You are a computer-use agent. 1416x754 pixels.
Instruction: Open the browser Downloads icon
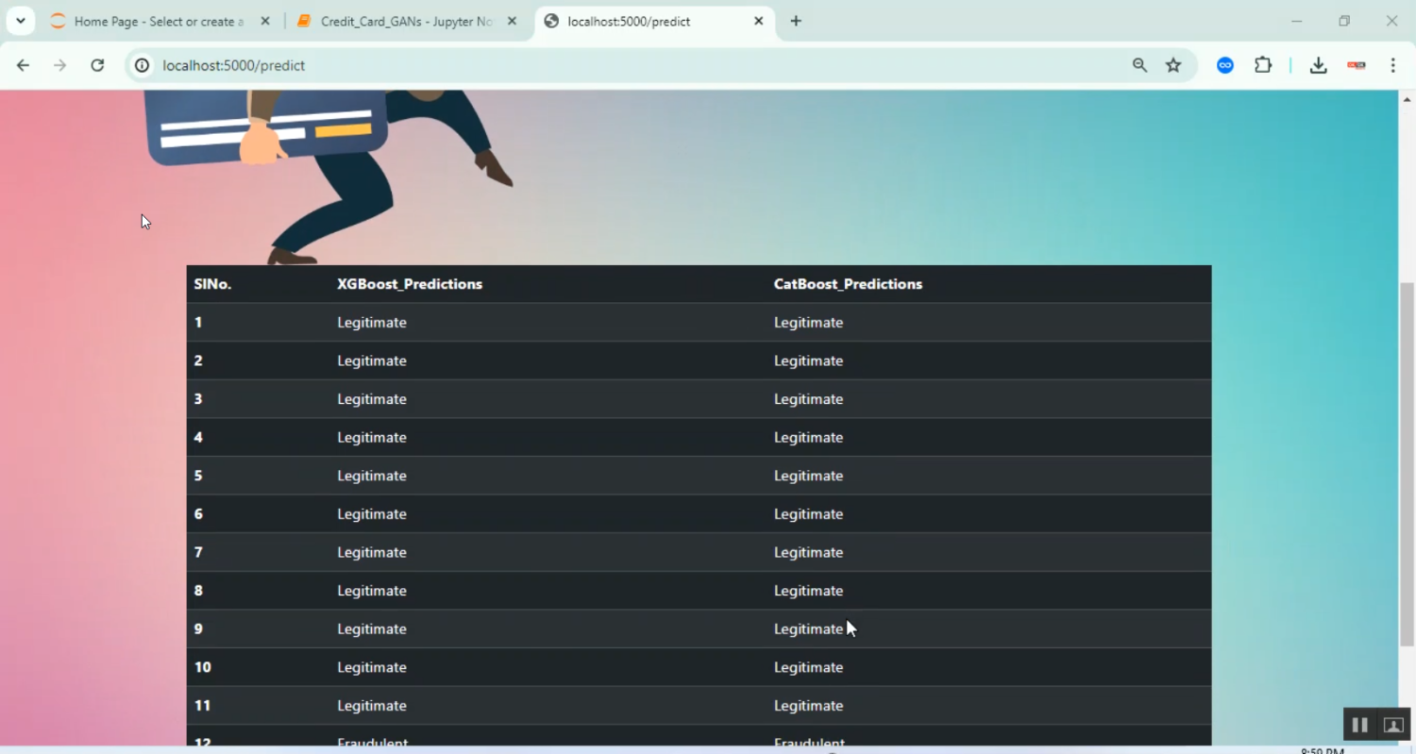click(1319, 65)
